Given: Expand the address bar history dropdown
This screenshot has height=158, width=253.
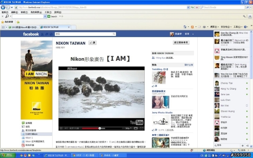Looking at the screenshot, I should click(188, 7).
